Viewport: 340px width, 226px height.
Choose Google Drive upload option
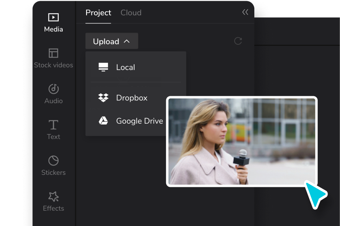click(x=130, y=121)
